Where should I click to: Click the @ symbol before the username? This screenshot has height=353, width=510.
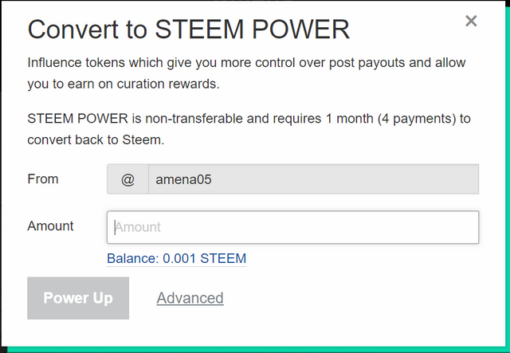127,179
